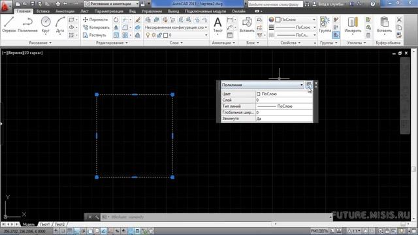
Task: Select the Полилиния polyline tool
Action: point(27,25)
